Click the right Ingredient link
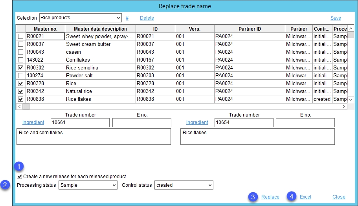The width and height of the screenshot is (358, 206). (x=197, y=122)
